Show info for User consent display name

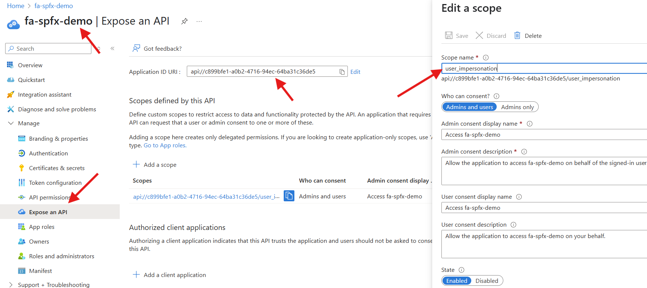519,197
